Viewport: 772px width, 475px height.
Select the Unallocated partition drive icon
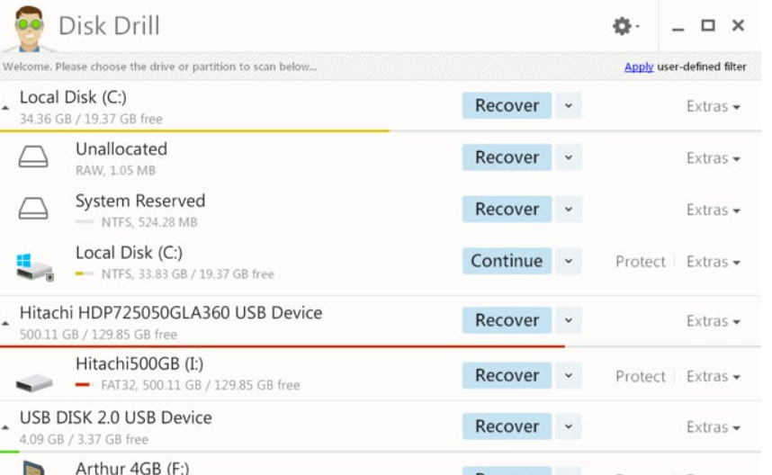tap(33, 157)
